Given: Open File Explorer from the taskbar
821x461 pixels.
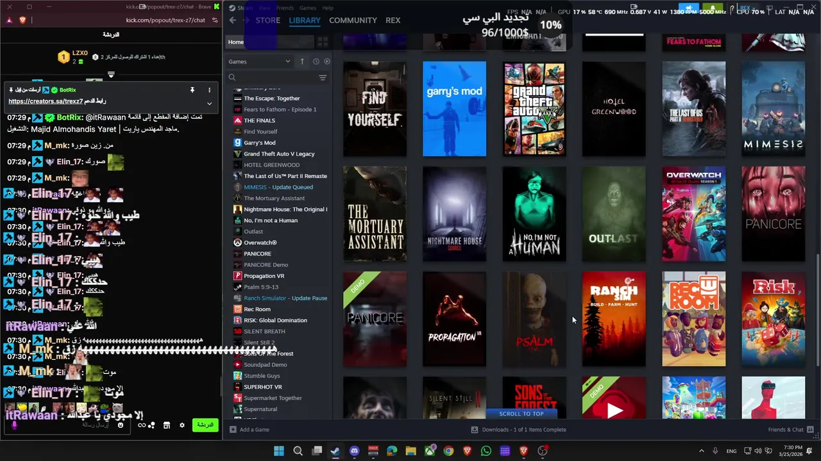Looking at the screenshot, I should tap(410, 451).
